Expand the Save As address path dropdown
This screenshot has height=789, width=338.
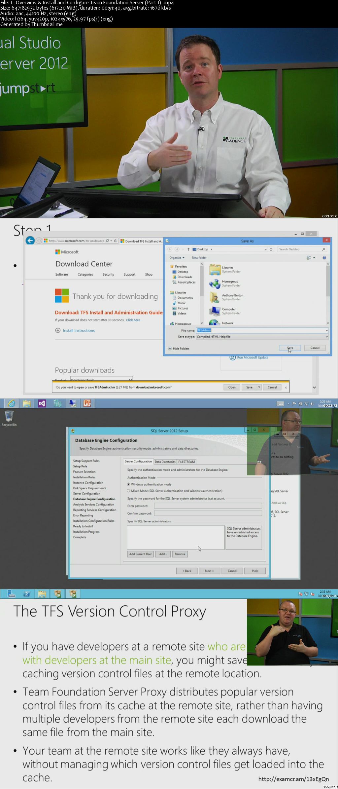point(266,249)
